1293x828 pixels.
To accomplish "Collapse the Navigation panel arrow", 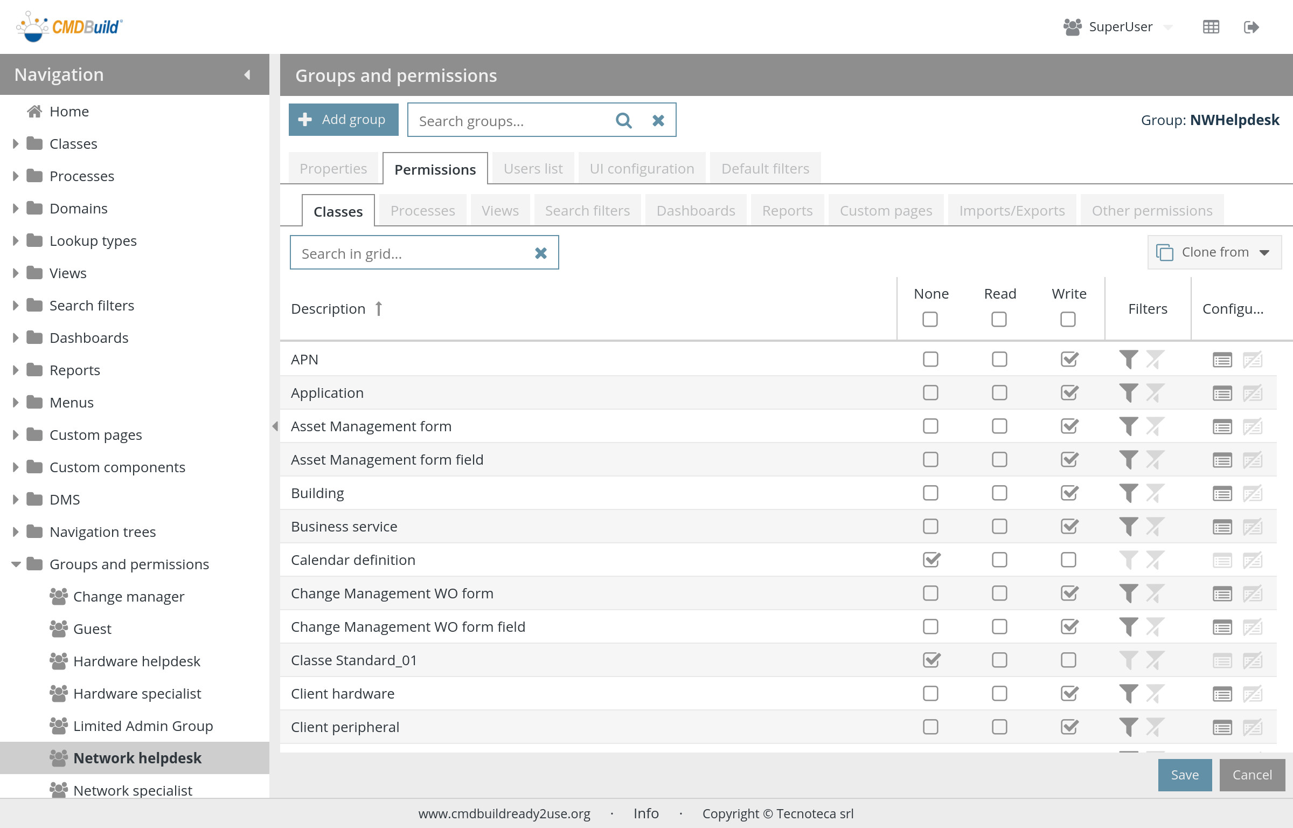I will 247,75.
